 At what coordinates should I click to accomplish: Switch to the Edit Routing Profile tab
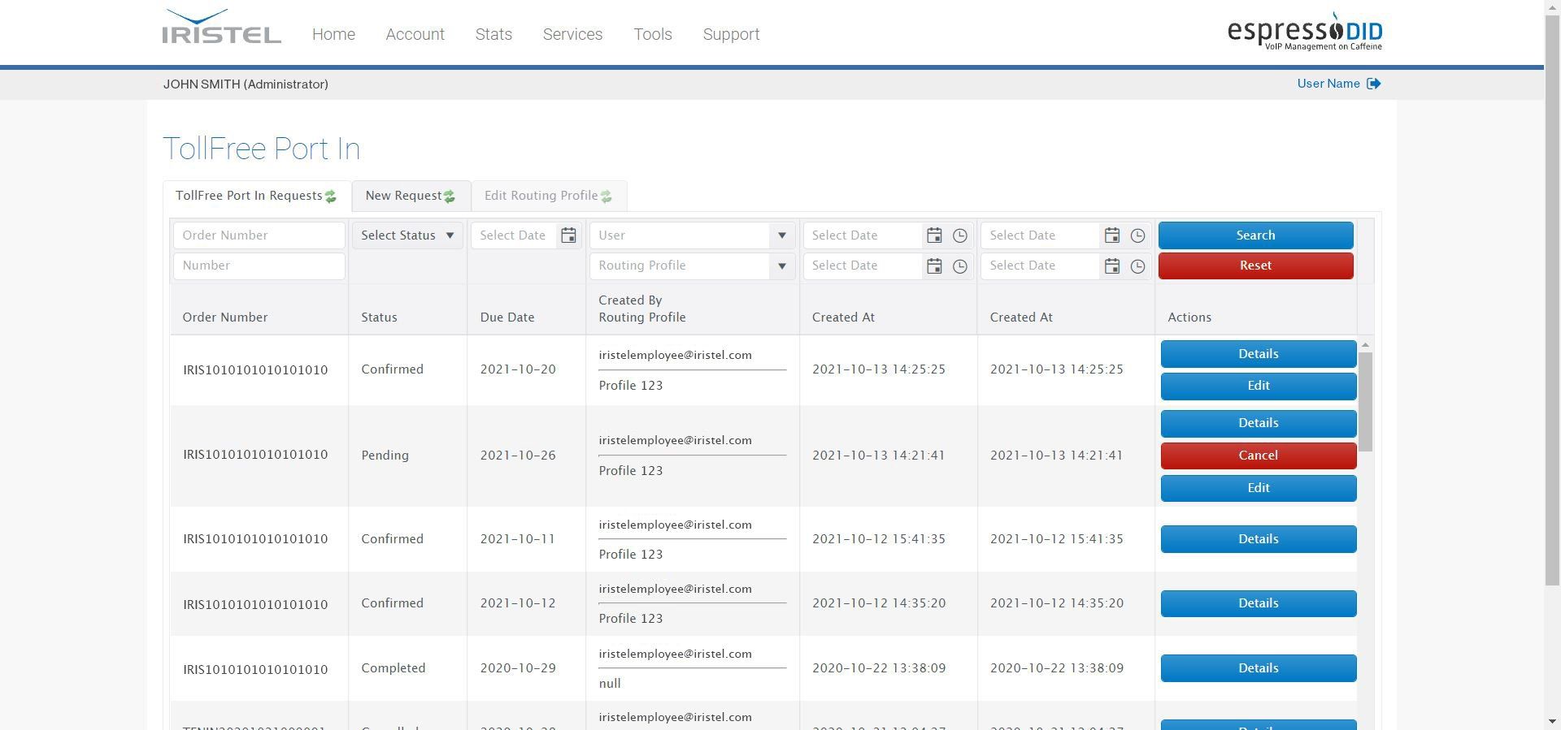(541, 196)
